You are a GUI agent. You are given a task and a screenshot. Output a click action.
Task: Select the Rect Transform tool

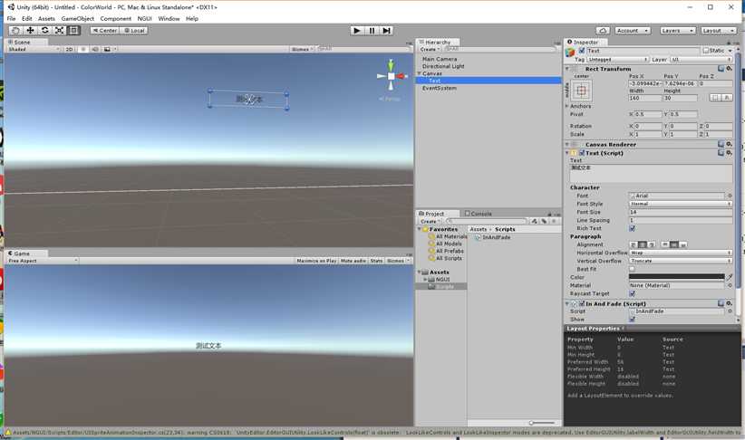[x=73, y=31]
